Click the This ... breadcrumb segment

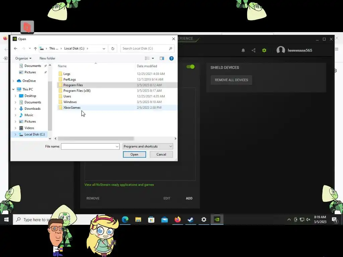(54, 49)
